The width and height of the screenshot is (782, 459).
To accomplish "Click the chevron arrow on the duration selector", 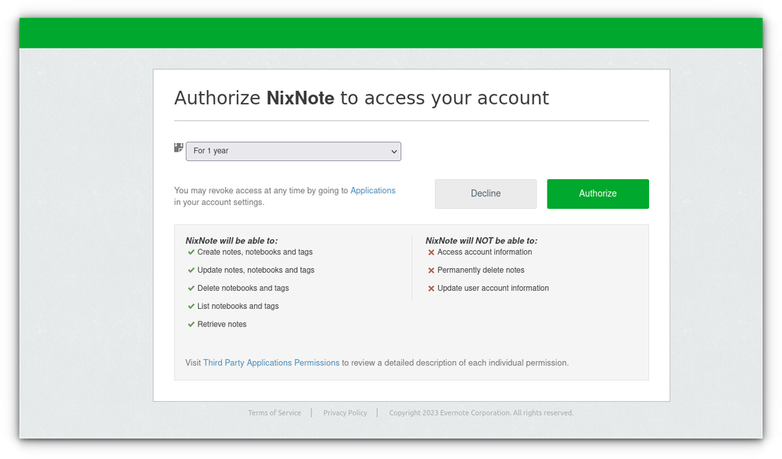I will point(393,151).
